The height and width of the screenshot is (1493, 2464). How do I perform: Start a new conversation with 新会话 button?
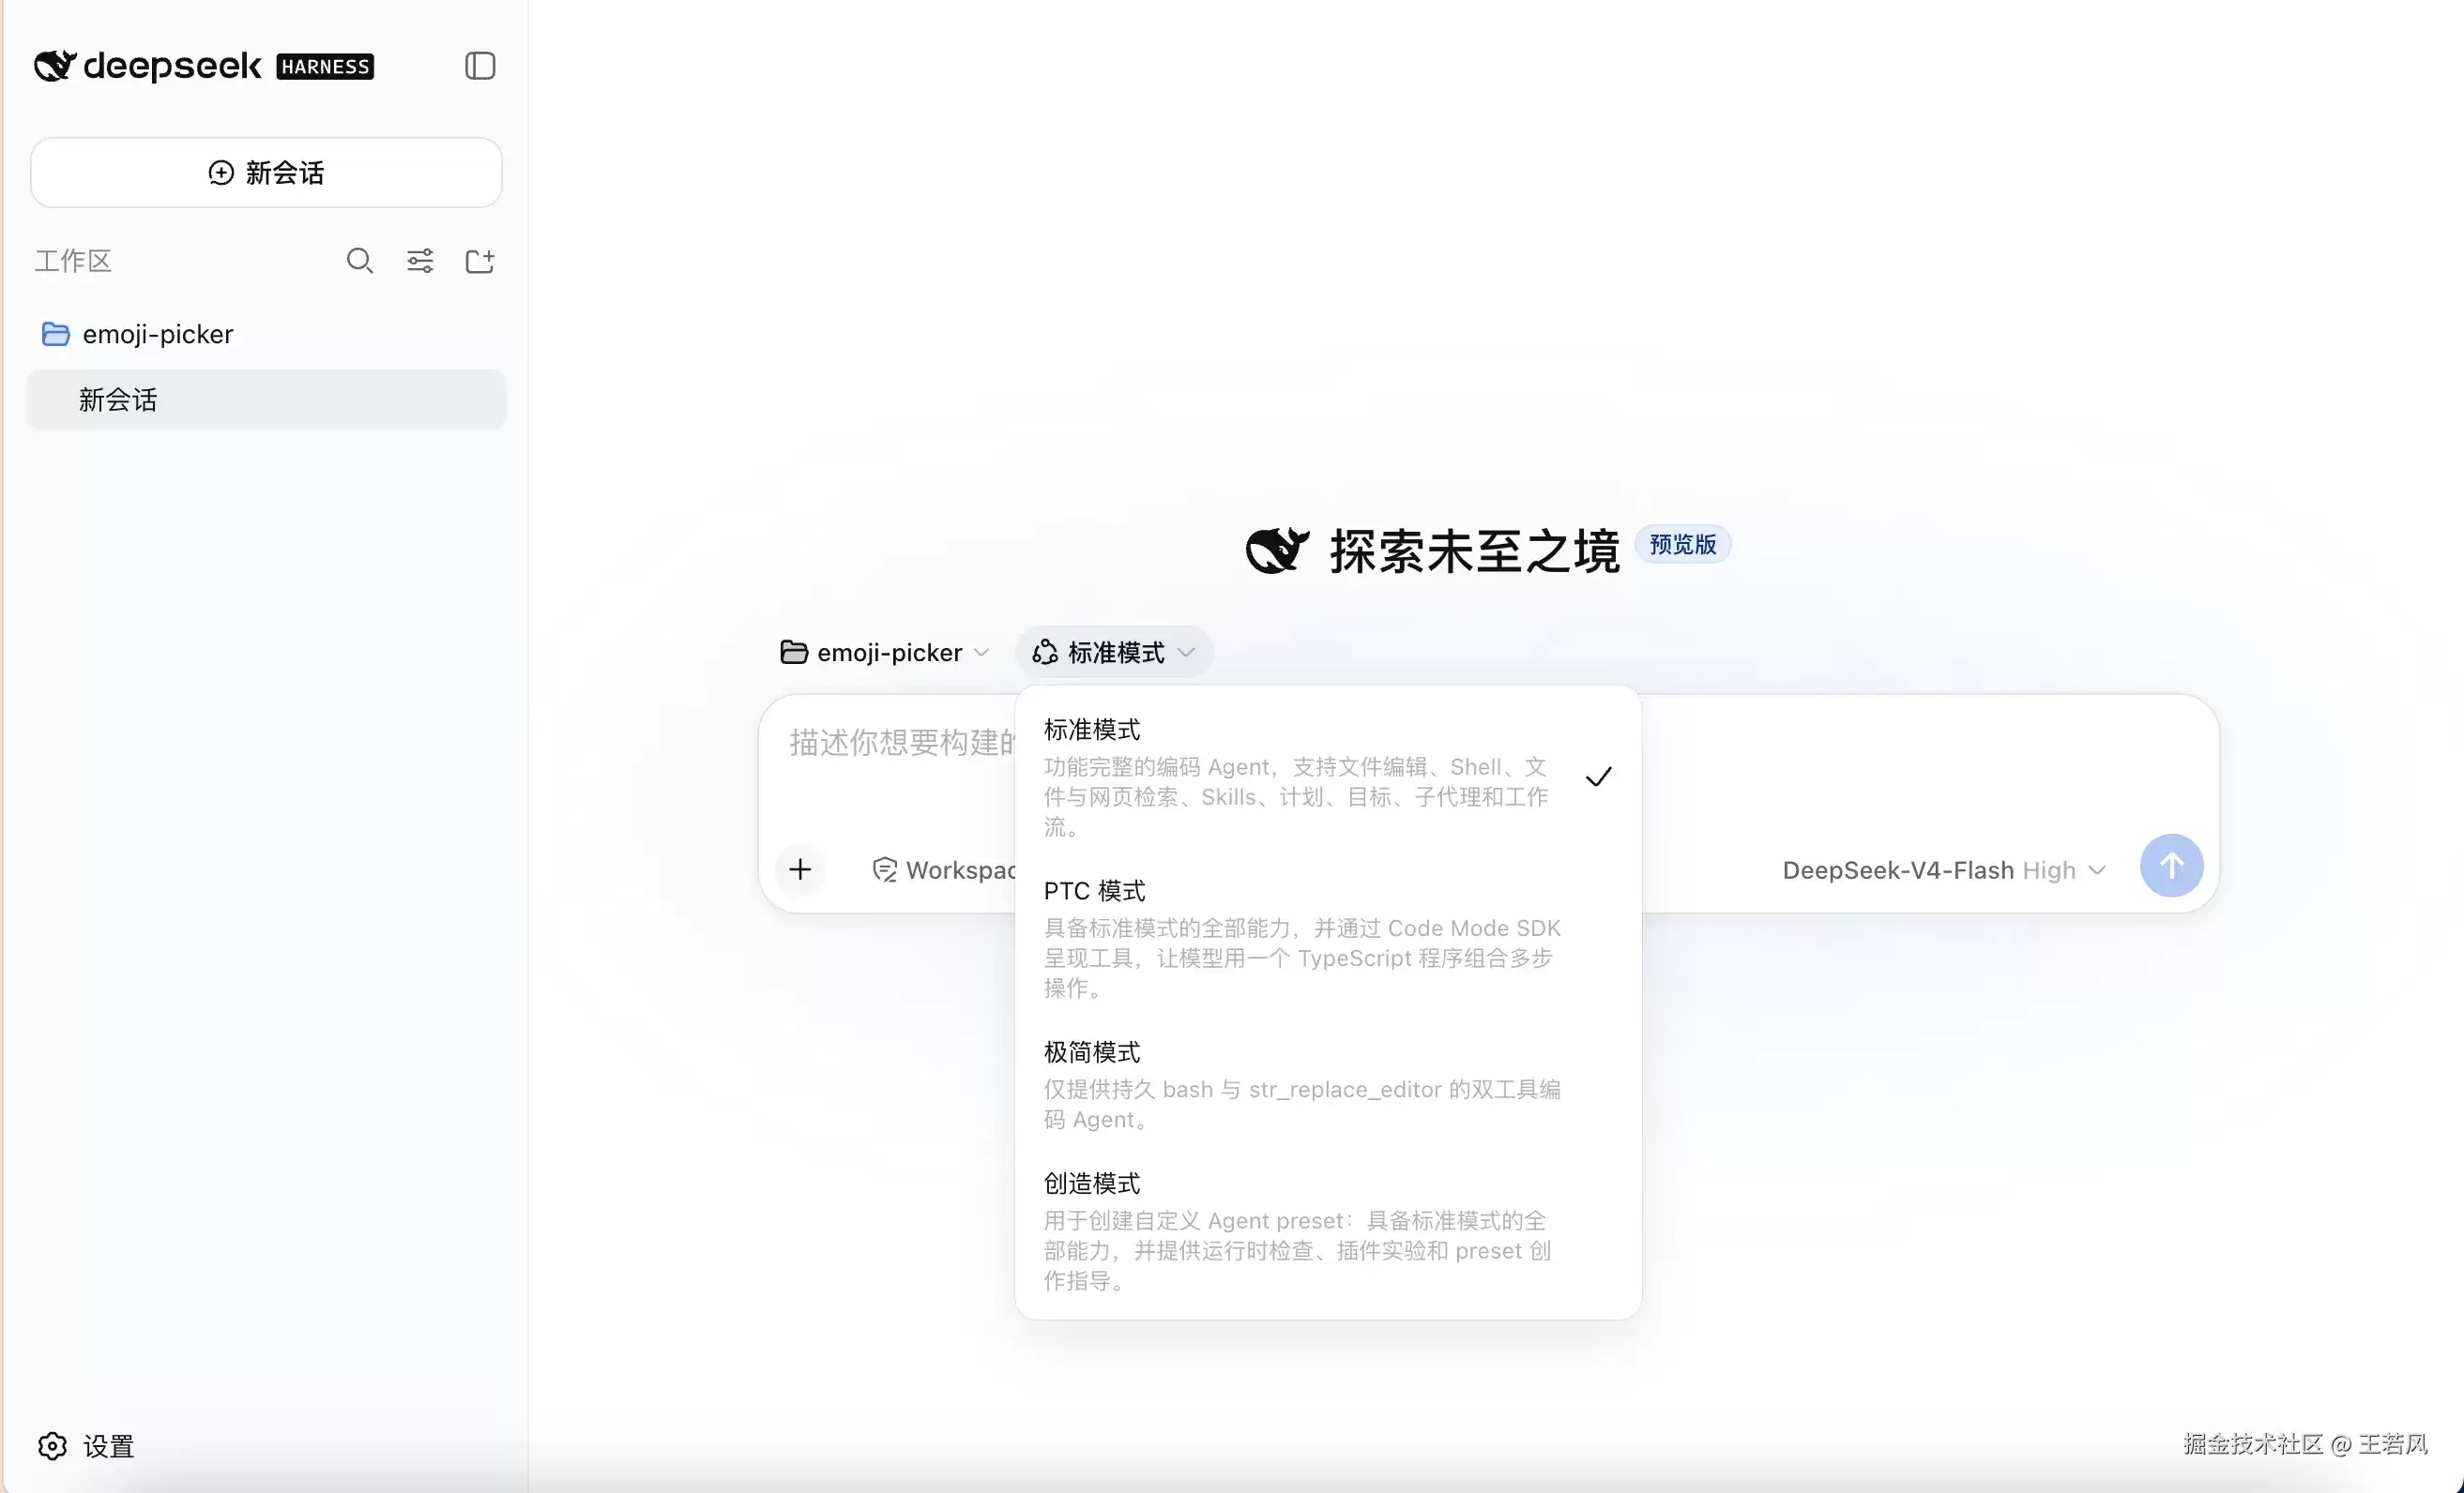pos(266,173)
